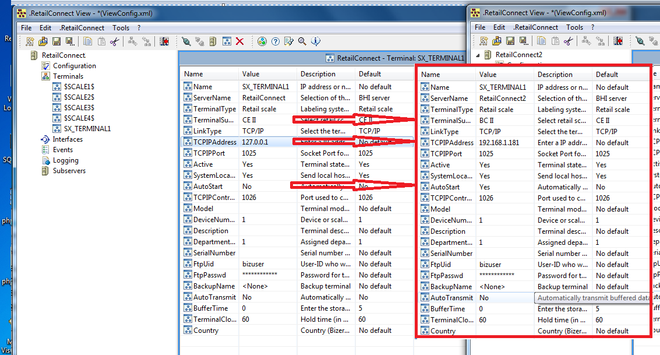660x355 pixels.
Task: Click Open file icon in right window toolbar
Action: pyautogui.click(x=497, y=41)
